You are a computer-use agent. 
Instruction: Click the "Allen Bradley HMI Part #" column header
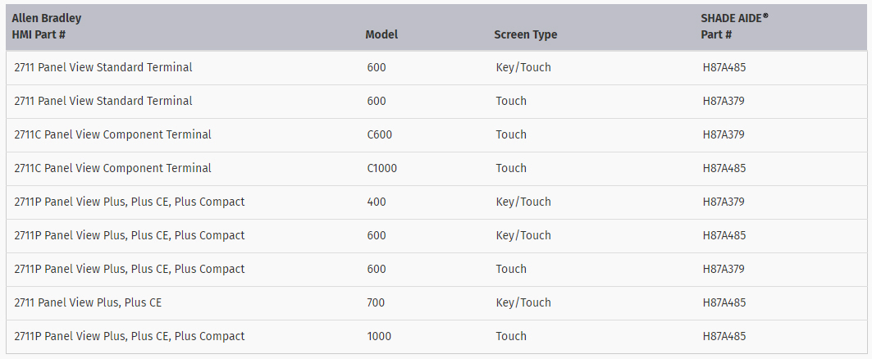pyautogui.click(x=47, y=26)
